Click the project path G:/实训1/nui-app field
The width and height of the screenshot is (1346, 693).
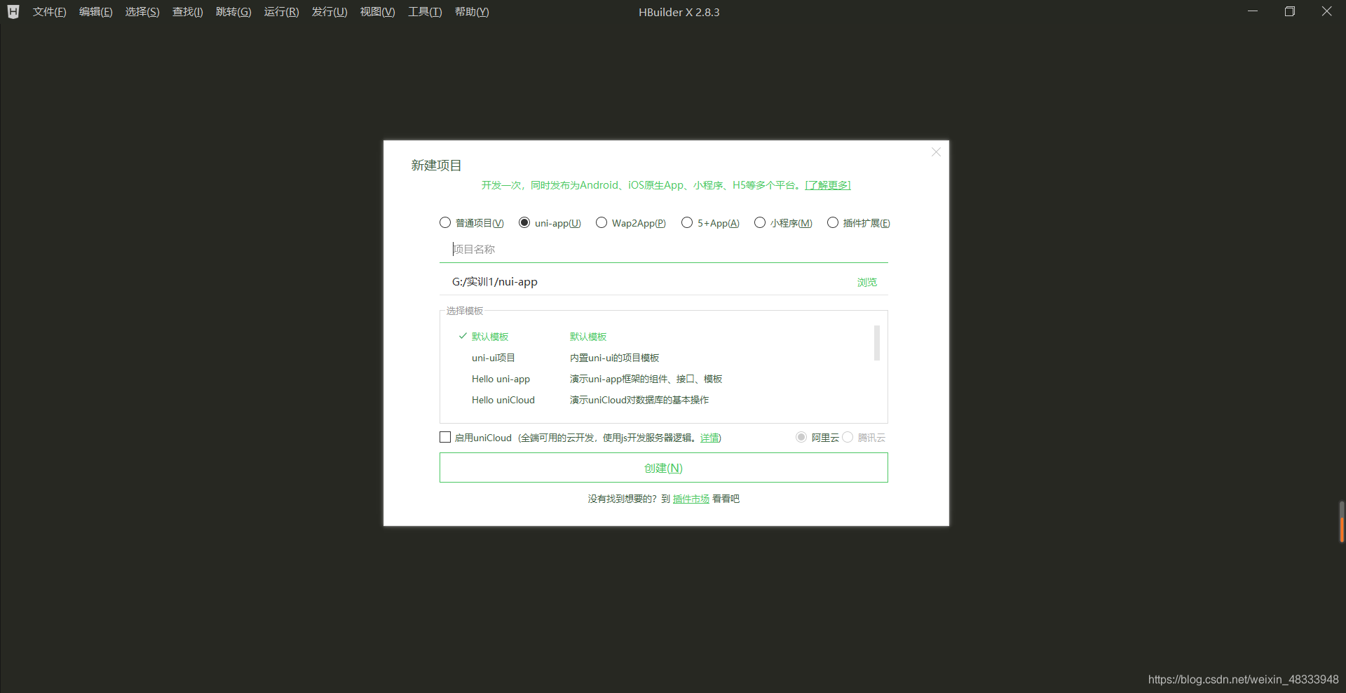(x=645, y=282)
